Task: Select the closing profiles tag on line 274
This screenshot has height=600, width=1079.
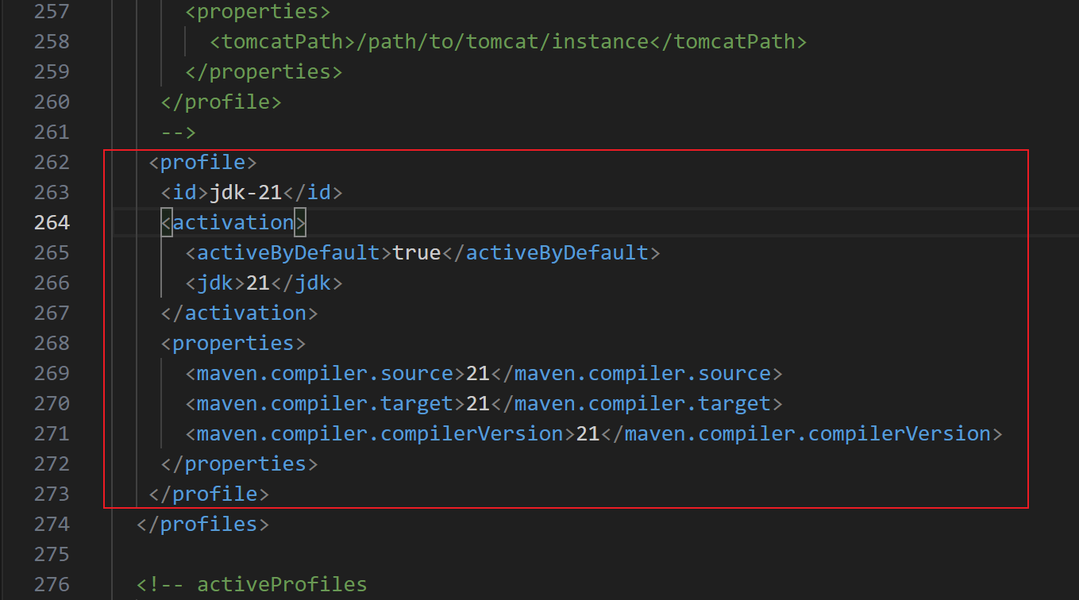Action: [x=202, y=523]
